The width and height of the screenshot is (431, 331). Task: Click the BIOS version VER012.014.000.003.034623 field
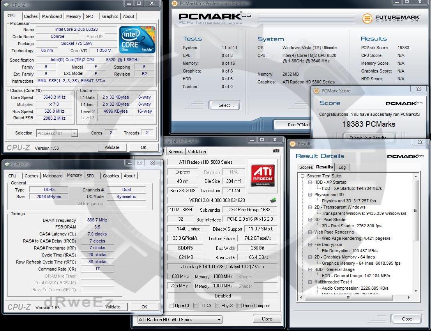217,200
